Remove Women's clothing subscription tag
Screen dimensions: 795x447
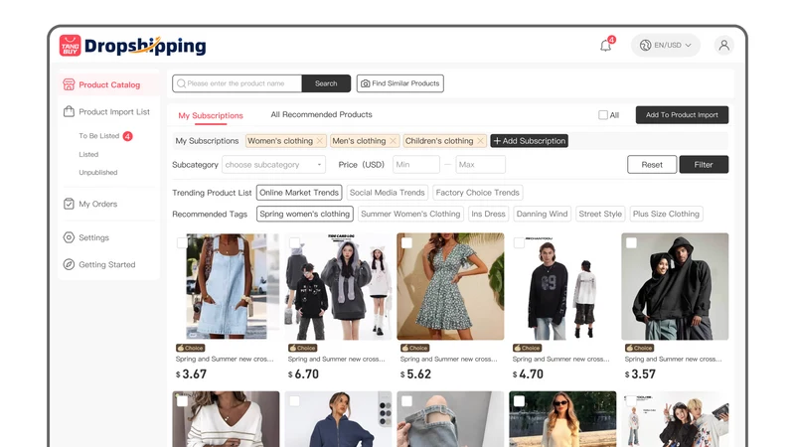click(x=319, y=141)
